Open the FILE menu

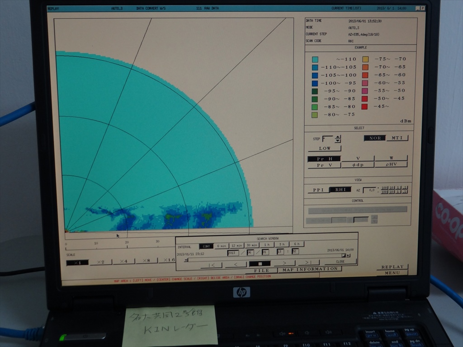coord(262,271)
